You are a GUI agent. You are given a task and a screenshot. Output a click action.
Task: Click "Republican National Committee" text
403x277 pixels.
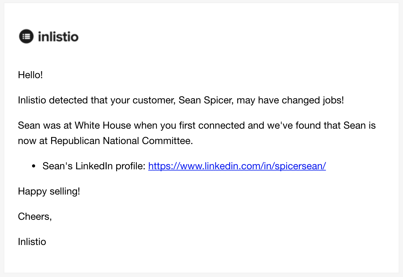(121, 141)
